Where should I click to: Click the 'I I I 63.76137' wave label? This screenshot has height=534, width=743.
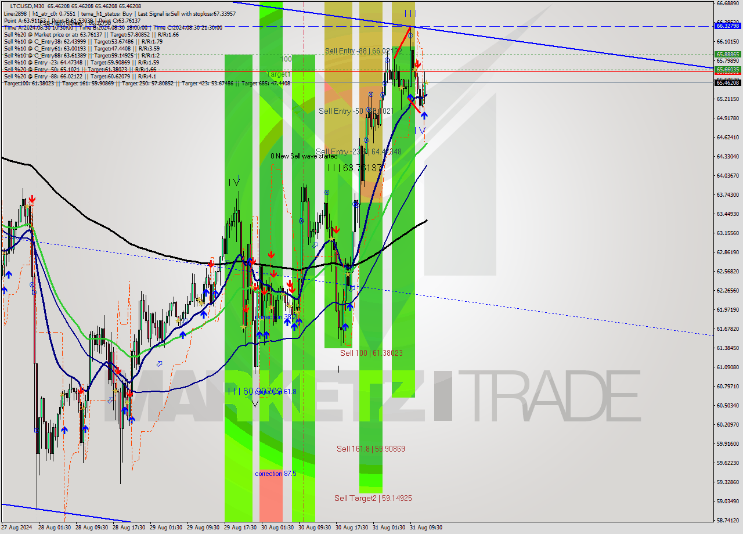click(355, 168)
